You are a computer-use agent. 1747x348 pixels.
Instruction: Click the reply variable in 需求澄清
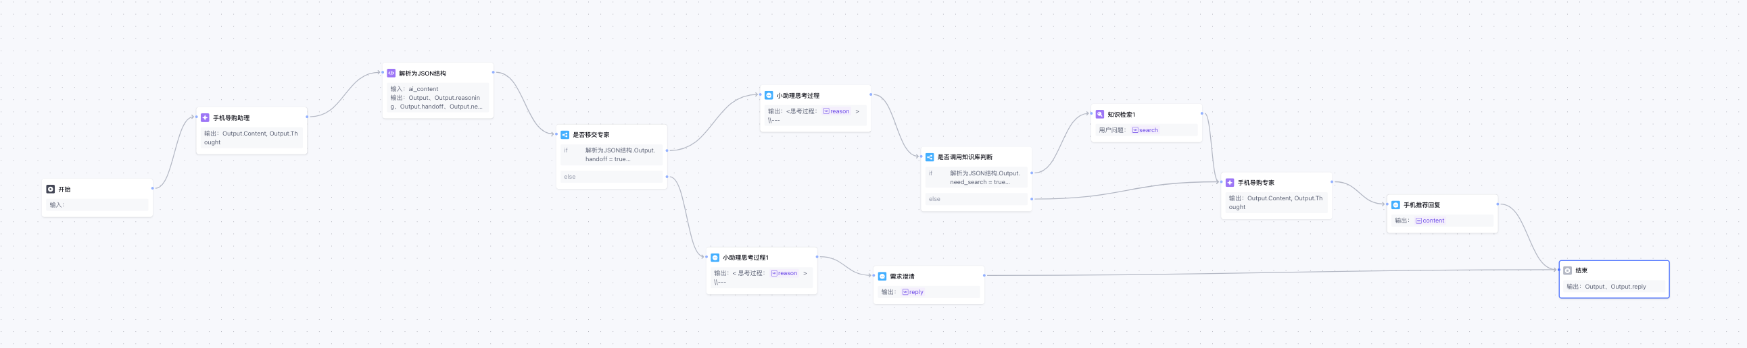[913, 293]
